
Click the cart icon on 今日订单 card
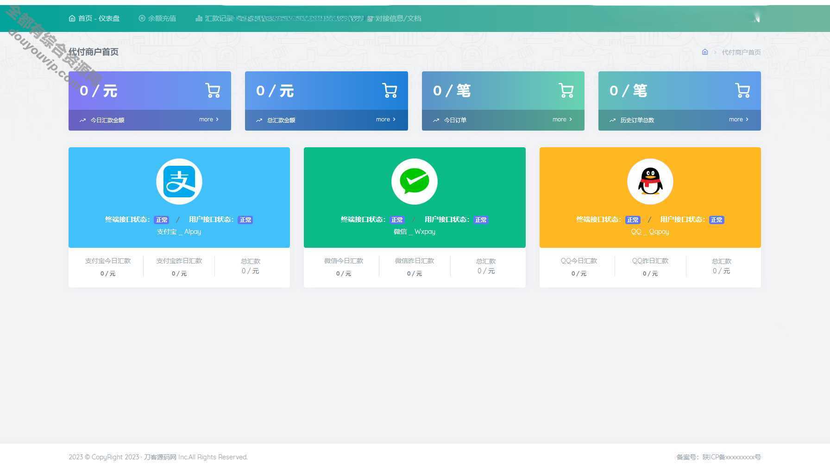(x=566, y=90)
